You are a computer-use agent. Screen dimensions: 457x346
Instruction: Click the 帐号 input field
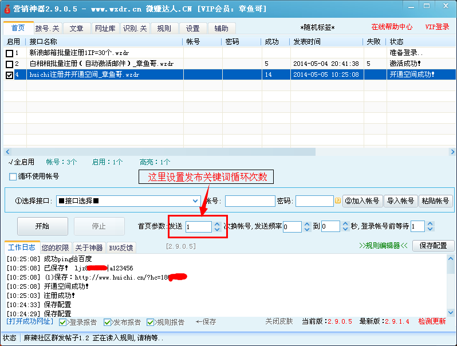250,201
